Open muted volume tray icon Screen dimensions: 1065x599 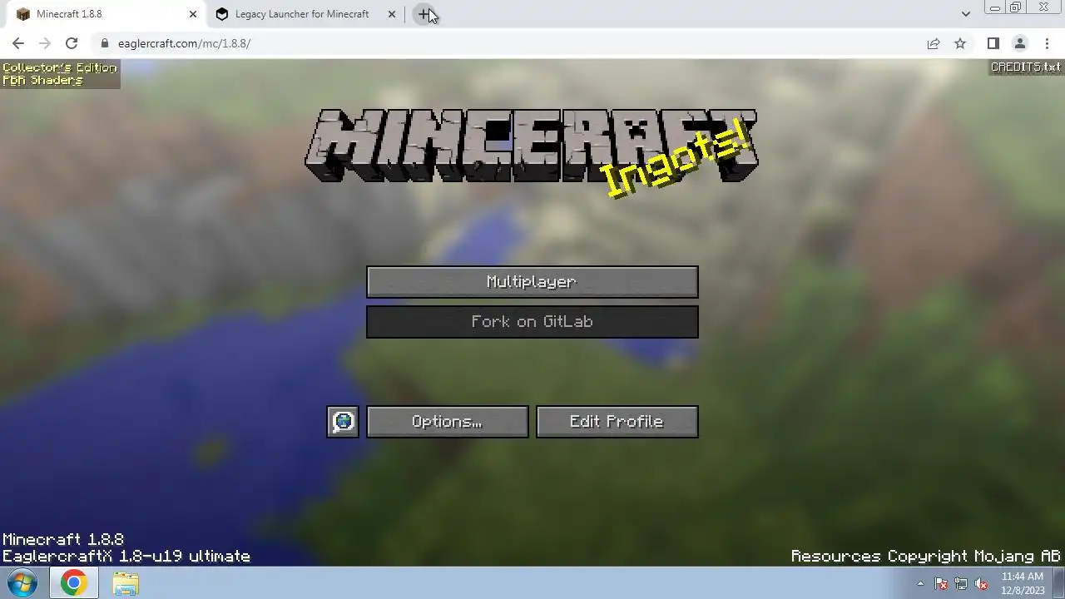point(982,583)
